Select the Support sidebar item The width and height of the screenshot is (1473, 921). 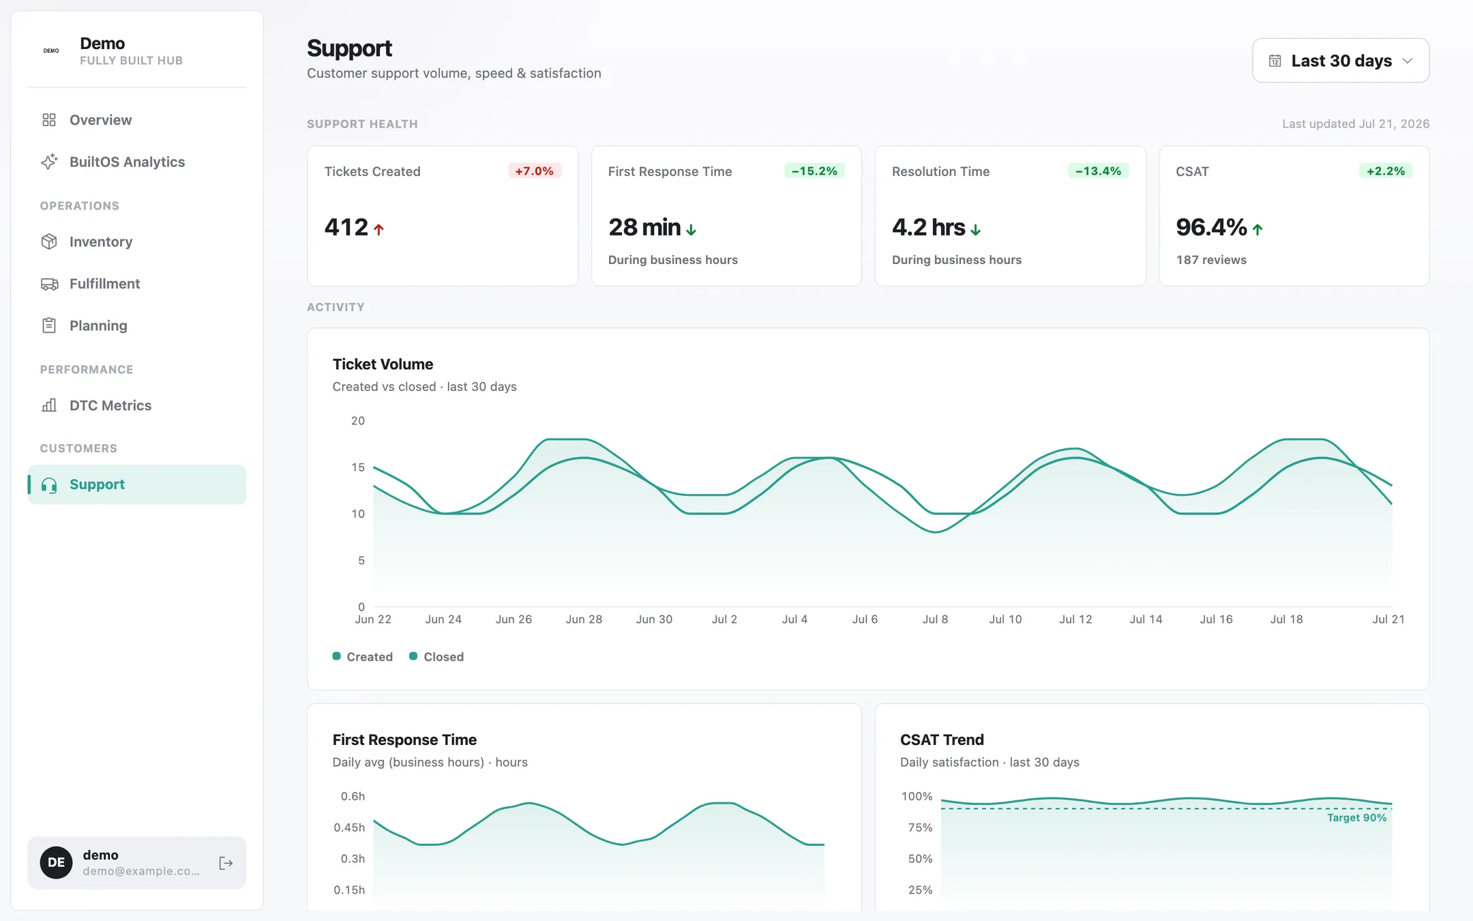[136, 484]
